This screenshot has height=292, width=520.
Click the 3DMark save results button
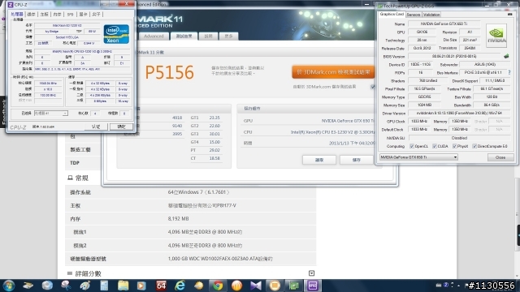pos(356,160)
